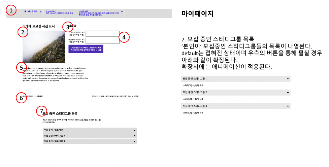Select the 과거 스터디 참여 기록 tab
Image resolution: width=329 pixels, height=167 pixels.
click(115, 96)
